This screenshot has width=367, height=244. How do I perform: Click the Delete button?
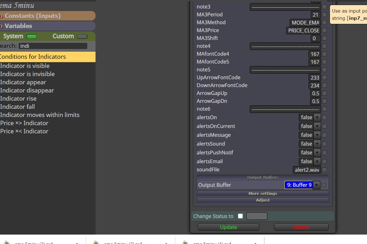click(x=301, y=227)
